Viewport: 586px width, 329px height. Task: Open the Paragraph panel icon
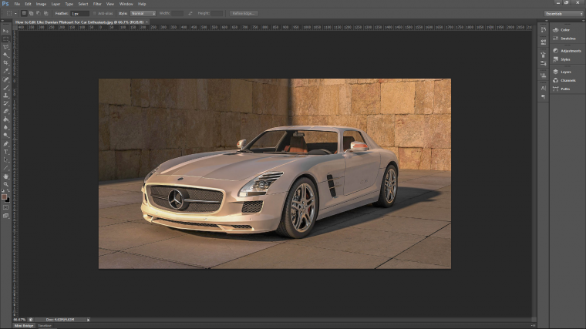click(x=544, y=97)
